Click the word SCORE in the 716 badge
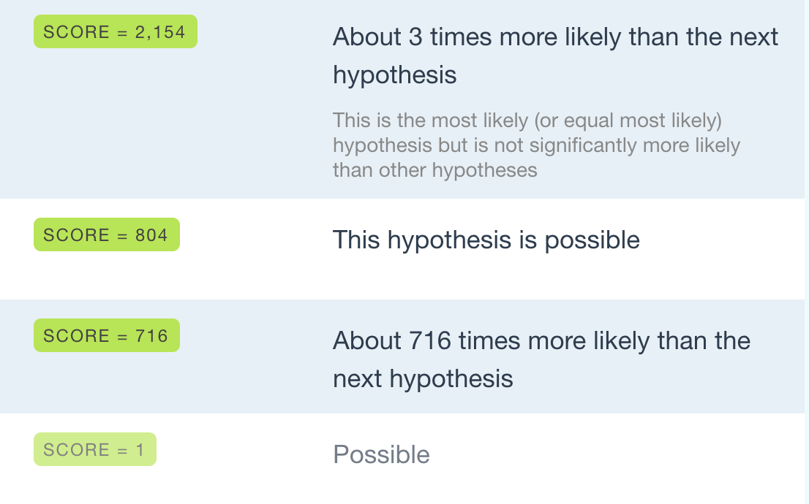Image resolution: width=809 pixels, height=504 pixels. [x=76, y=336]
